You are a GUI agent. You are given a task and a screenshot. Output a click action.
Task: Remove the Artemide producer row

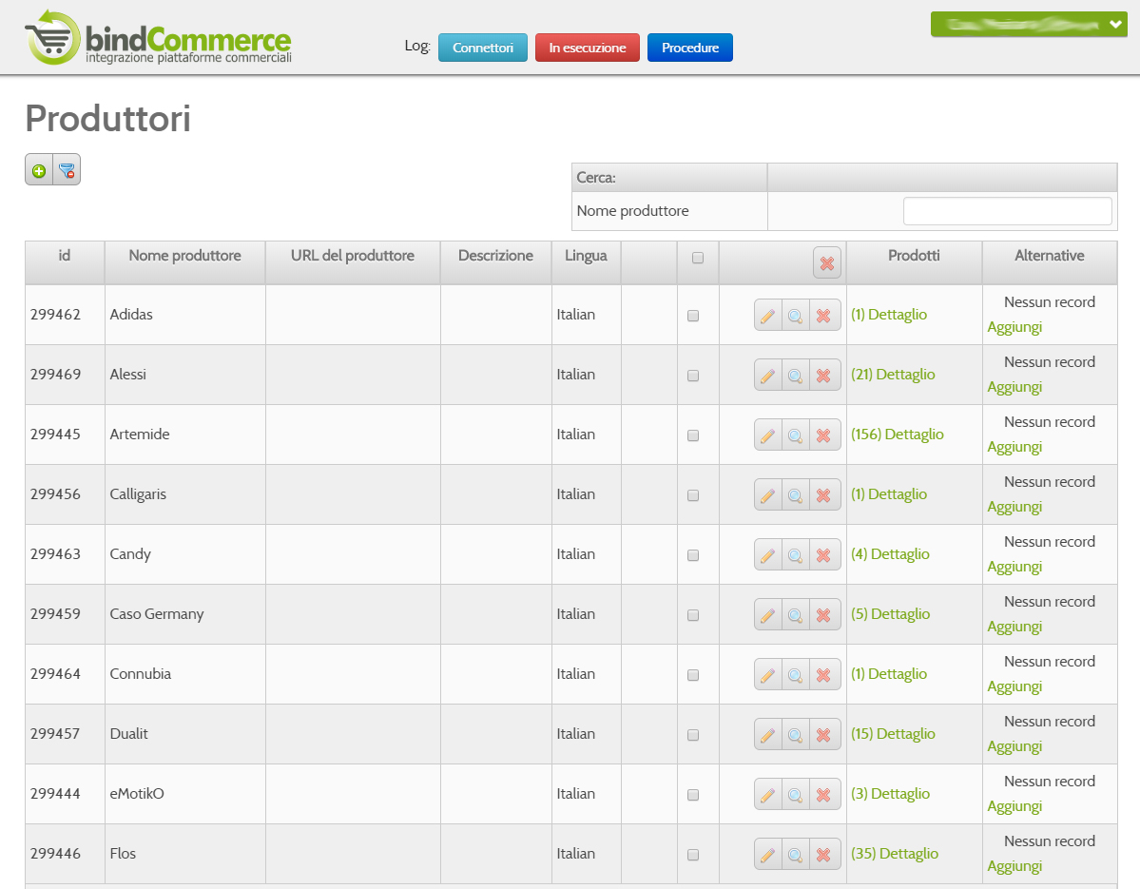[x=823, y=435]
